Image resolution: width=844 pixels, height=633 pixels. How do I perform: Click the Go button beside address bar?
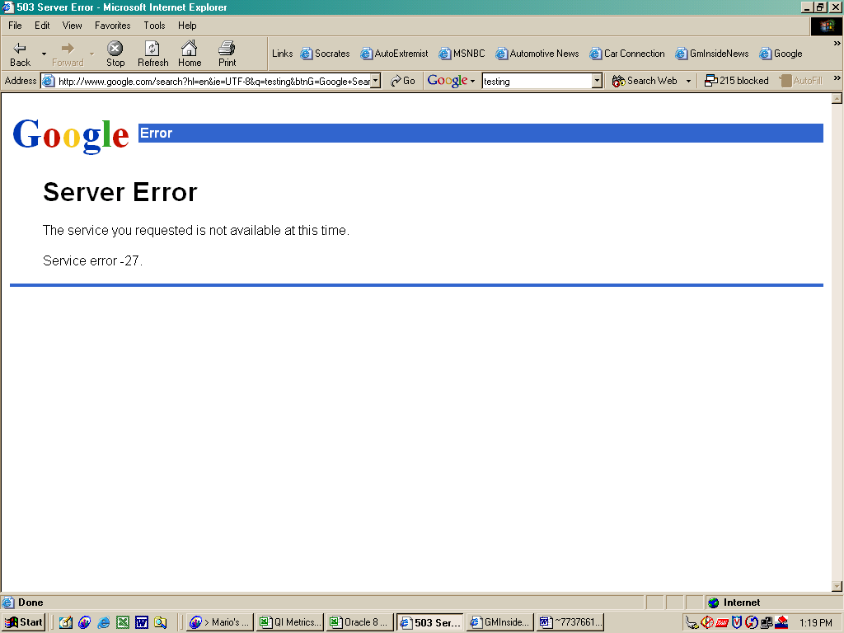tap(402, 81)
